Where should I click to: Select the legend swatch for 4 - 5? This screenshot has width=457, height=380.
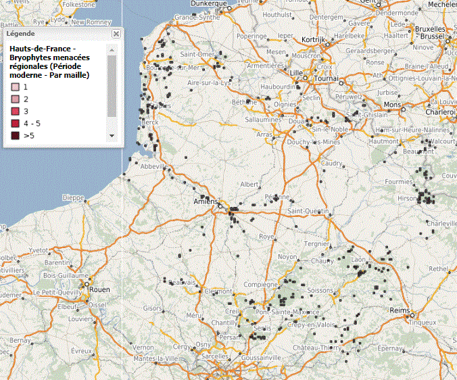pyautogui.click(x=15, y=124)
